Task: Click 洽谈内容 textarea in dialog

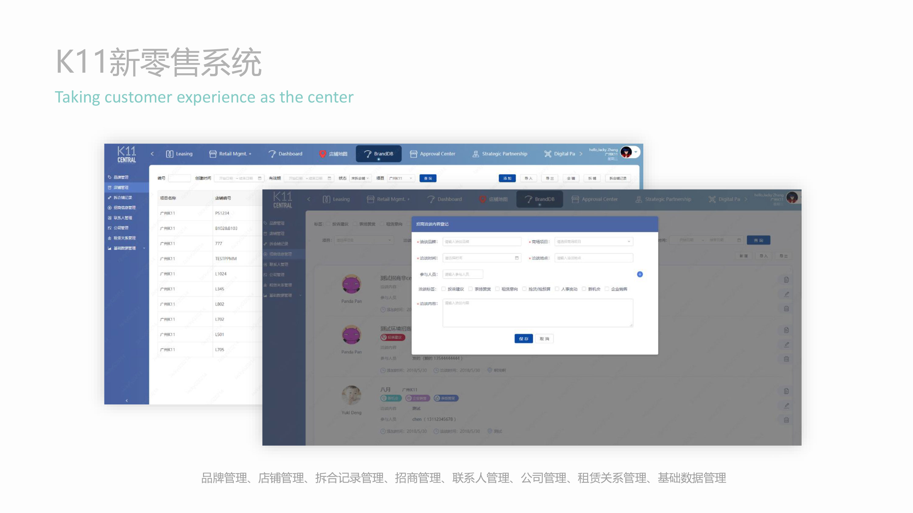Action: pos(538,313)
